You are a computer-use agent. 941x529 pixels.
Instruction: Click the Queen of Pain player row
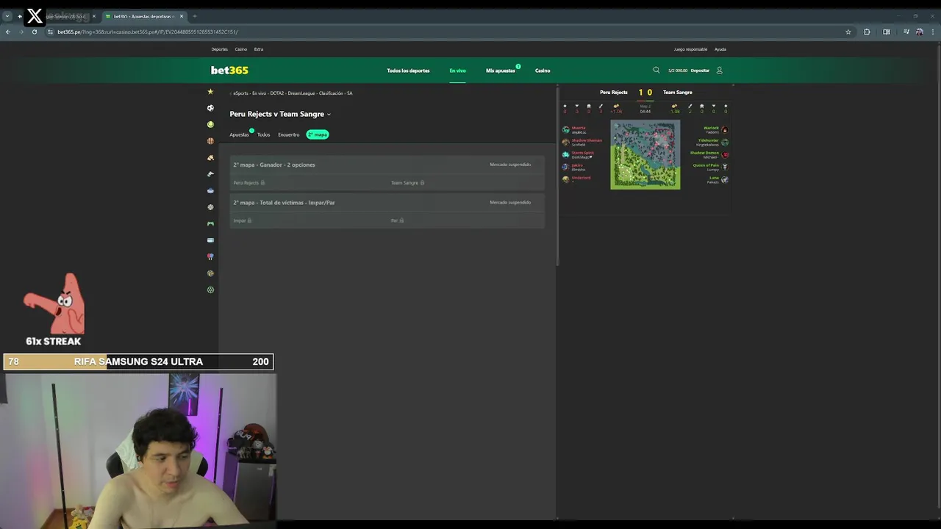(710, 167)
